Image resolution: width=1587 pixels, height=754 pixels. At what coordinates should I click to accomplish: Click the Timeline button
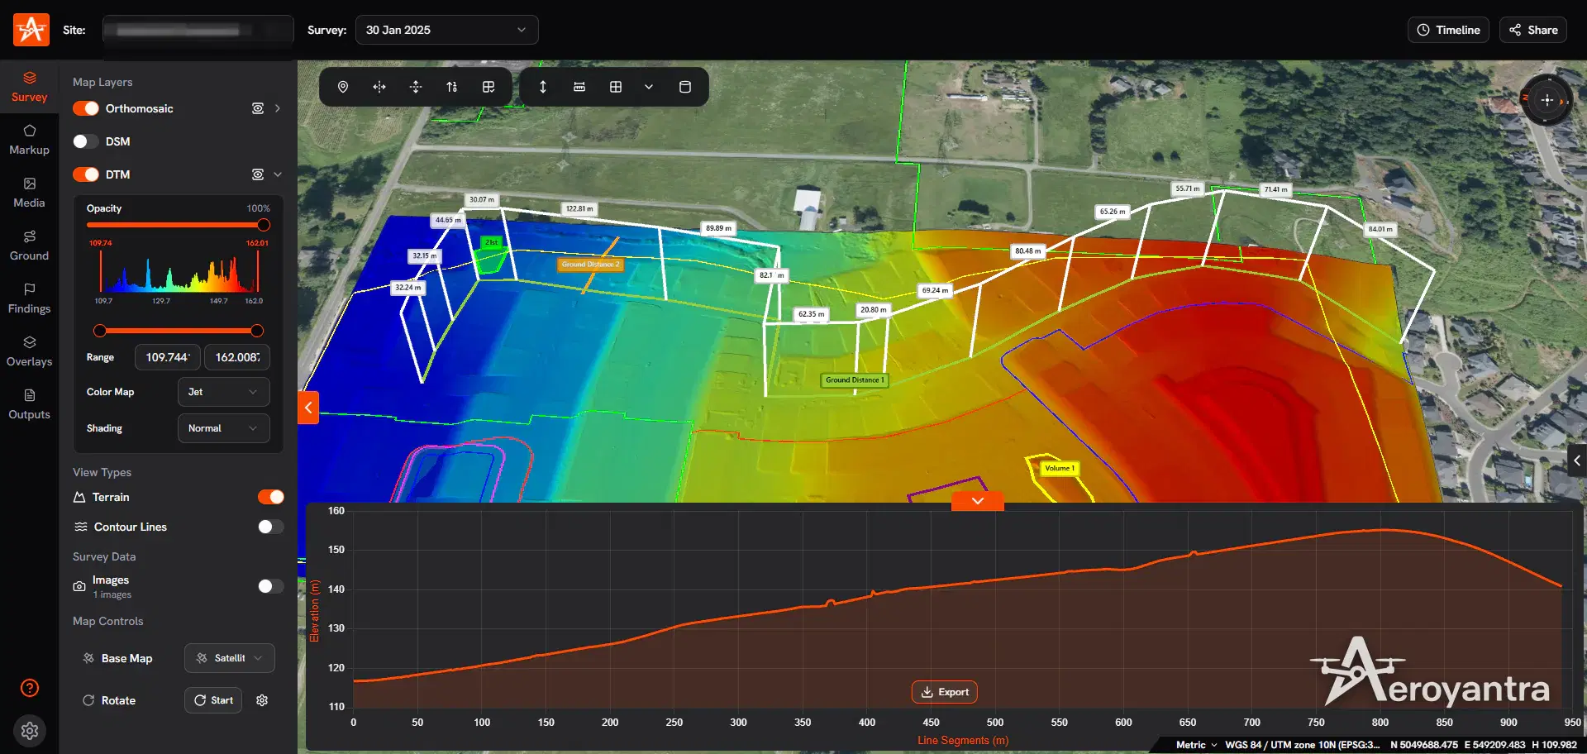coord(1448,30)
